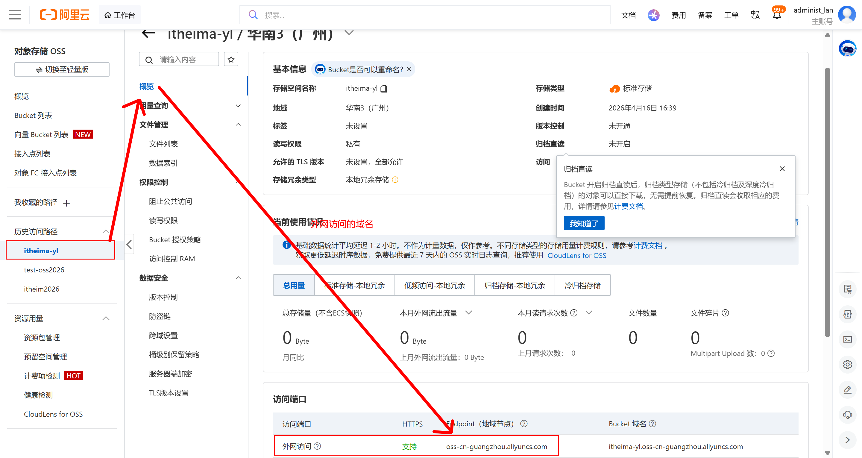Viewport: 862px width, 458px height.
Task: Open 防盗链 settings
Action: 160,316
